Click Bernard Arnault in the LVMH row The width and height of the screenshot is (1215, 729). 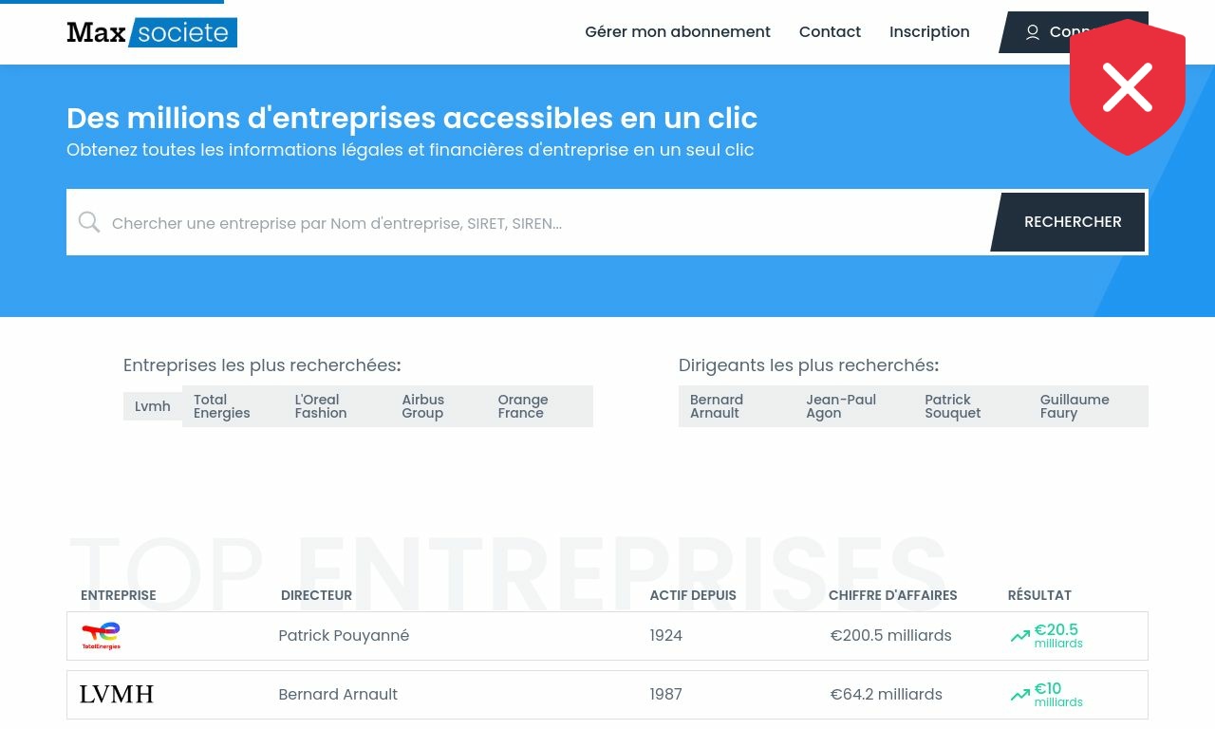[338, 695]
